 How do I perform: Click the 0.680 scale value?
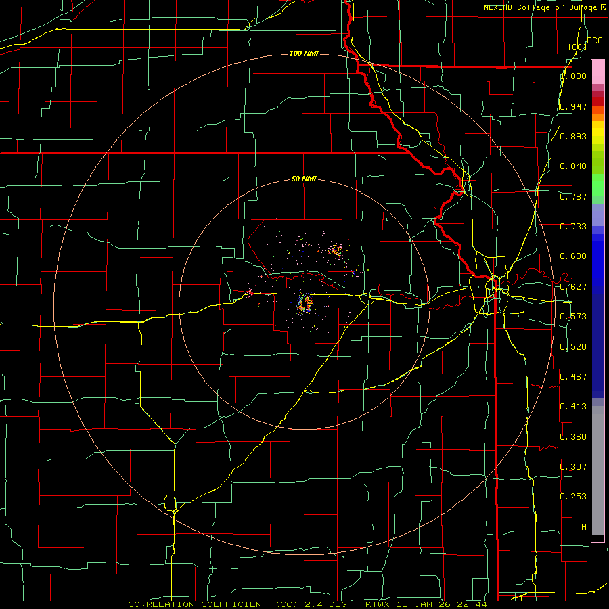click(573, 256)
